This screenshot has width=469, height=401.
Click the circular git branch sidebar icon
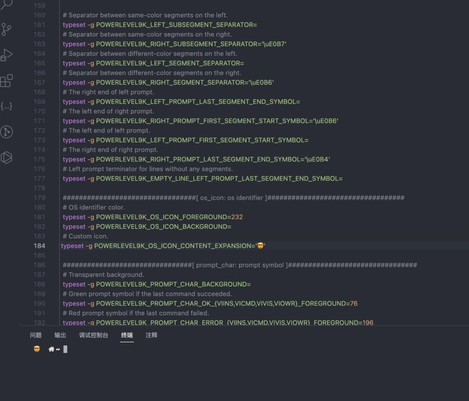click(x=6, y=132)
